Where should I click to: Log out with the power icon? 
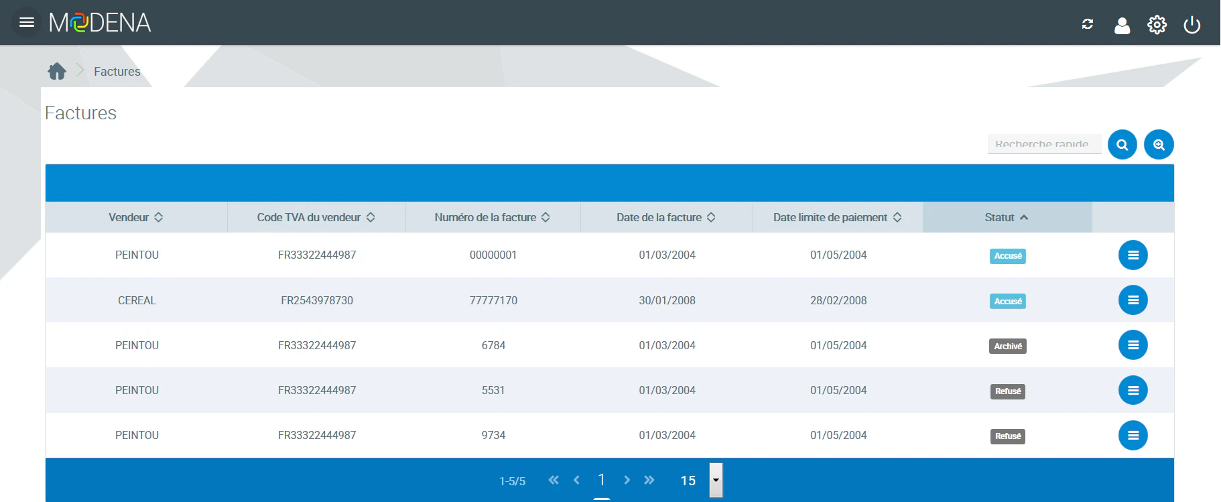point(1192,25)
